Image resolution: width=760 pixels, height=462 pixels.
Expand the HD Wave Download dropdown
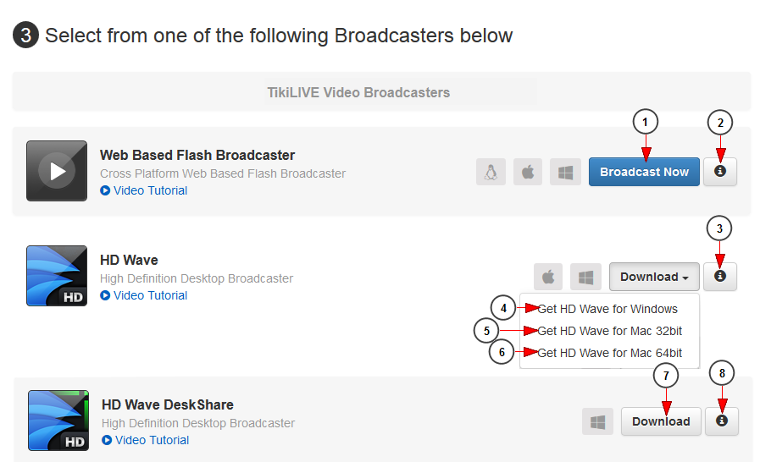click(x=654, y=277)
